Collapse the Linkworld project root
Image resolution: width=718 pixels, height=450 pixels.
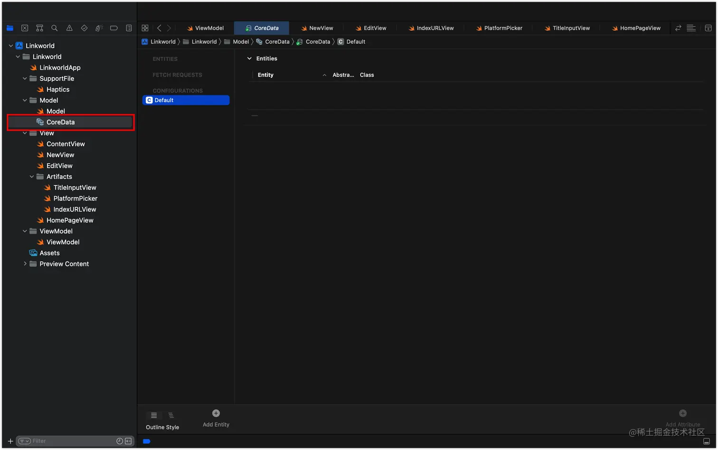pyautogui.click(x=11, y=46)
